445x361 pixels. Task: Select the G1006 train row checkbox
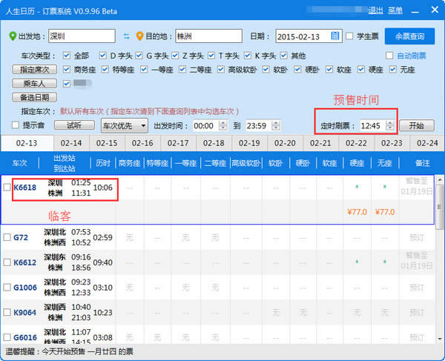tap(7, 288)
